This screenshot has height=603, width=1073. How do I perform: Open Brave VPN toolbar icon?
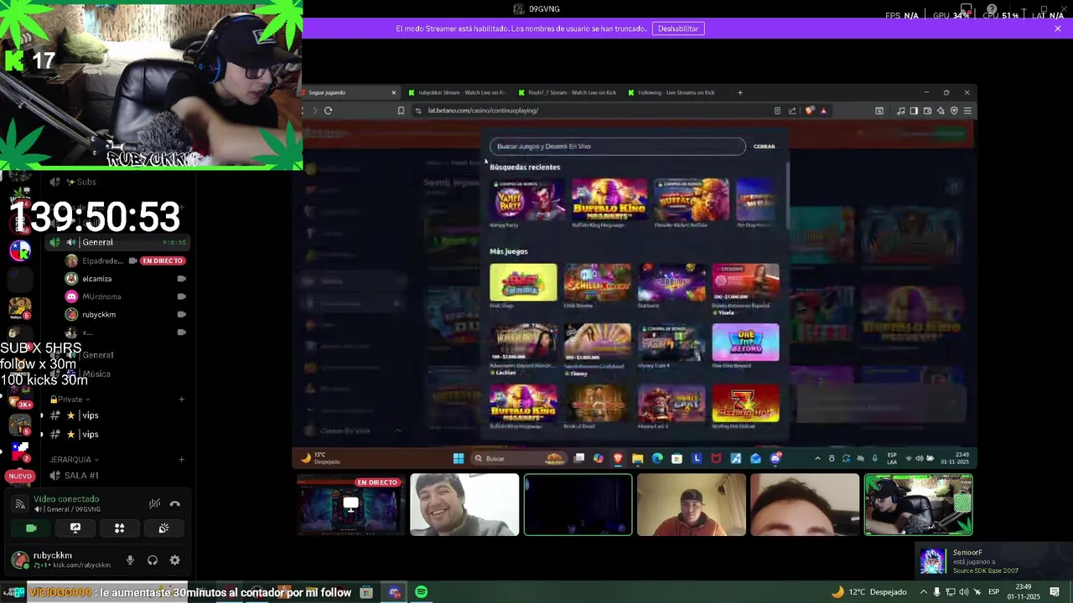(x=954, y=111)
